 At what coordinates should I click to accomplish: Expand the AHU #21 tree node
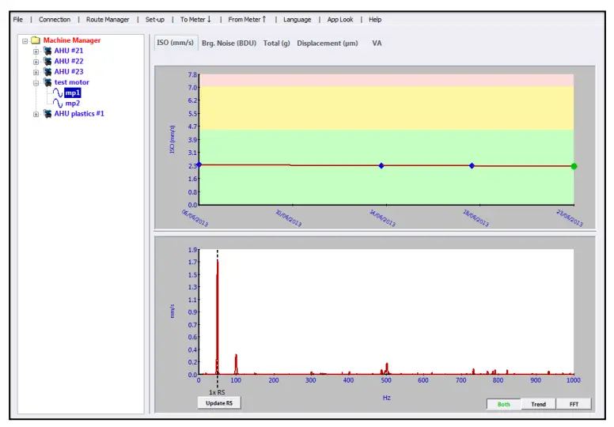(x=36, y=51)
